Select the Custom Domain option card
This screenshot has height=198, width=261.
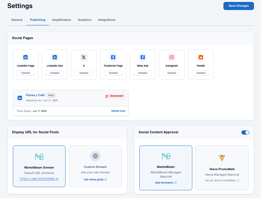[95, 166]
